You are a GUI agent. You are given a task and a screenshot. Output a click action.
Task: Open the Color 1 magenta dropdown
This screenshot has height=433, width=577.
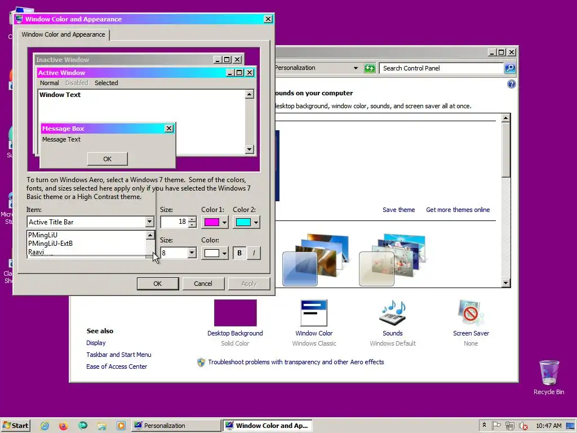click(x=214, y=222)
